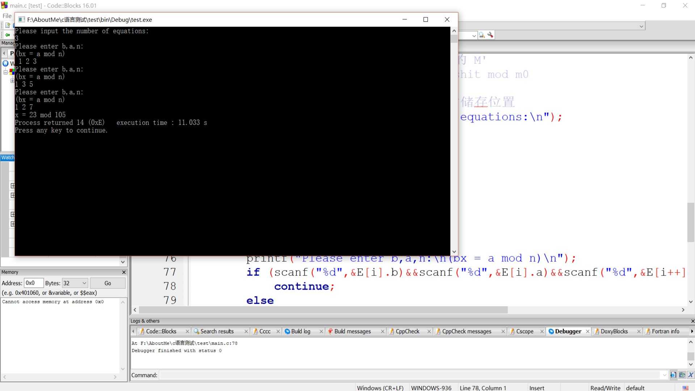This screenshot has height=391, width=695.
Task: Close the Cscope tab
Action: pyautogui.click(x=542, y=331)
